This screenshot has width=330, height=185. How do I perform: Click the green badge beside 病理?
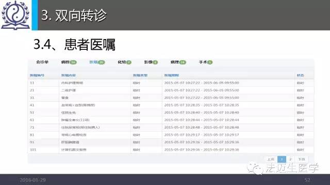point(183,62)
